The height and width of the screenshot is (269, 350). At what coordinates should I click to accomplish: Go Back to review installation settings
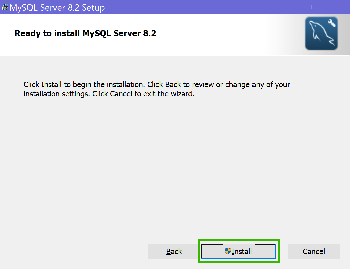174,251
